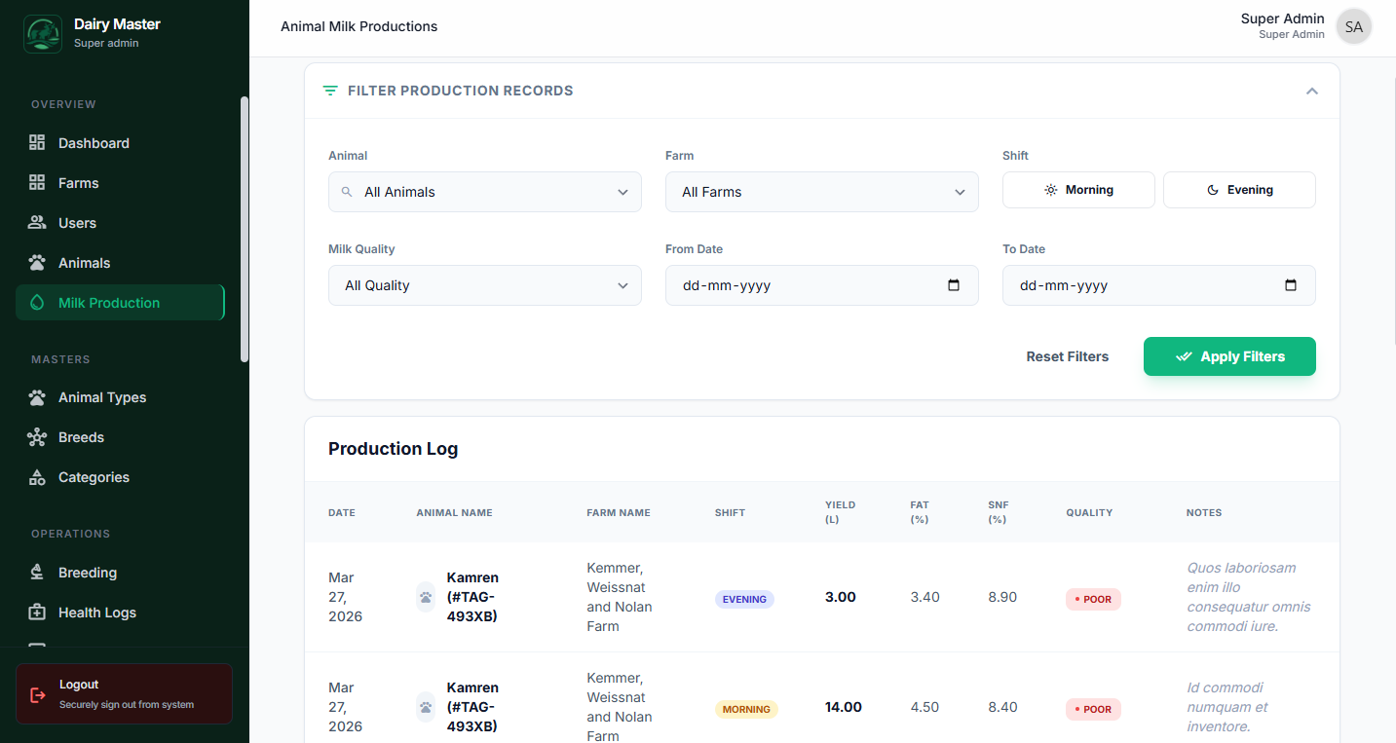Click the SA user avatar
The height and width of the screenshot is (743, 1396).
click(x=1353, y=27)
